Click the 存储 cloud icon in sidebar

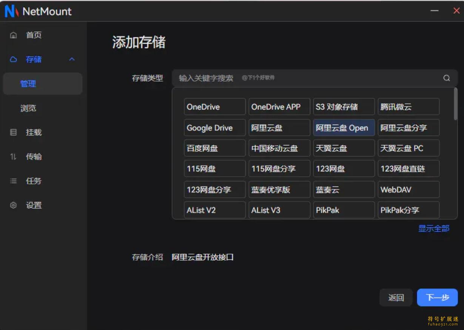tap(13, 59)
